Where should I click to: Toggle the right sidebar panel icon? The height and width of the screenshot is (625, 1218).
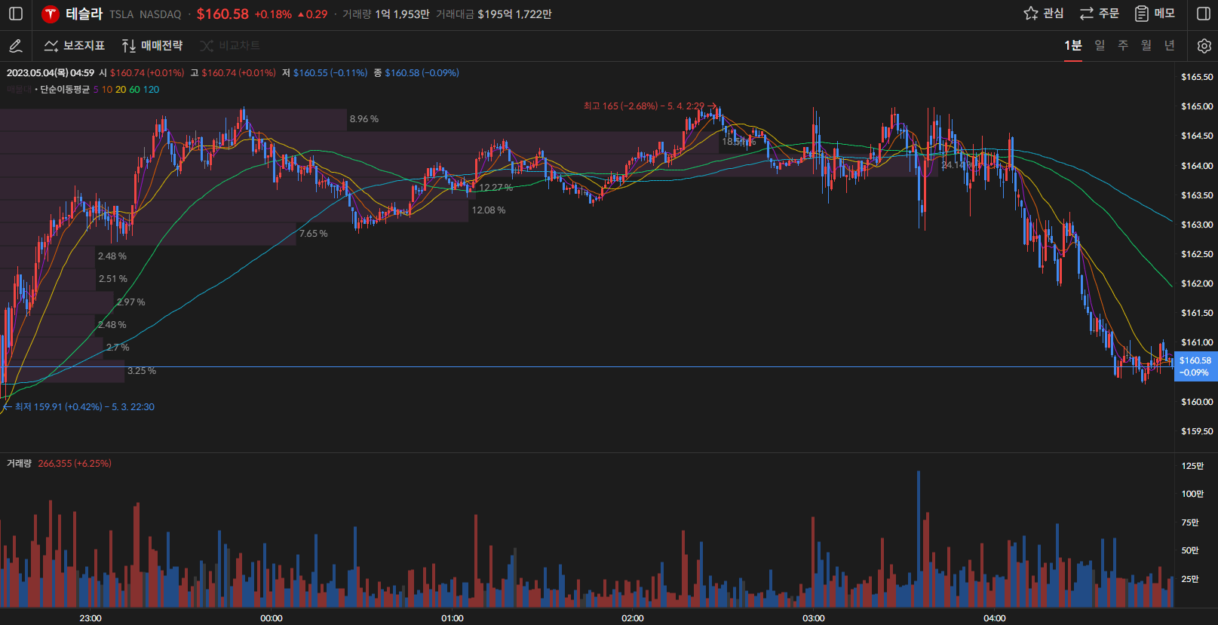(x=1204, y=14)
